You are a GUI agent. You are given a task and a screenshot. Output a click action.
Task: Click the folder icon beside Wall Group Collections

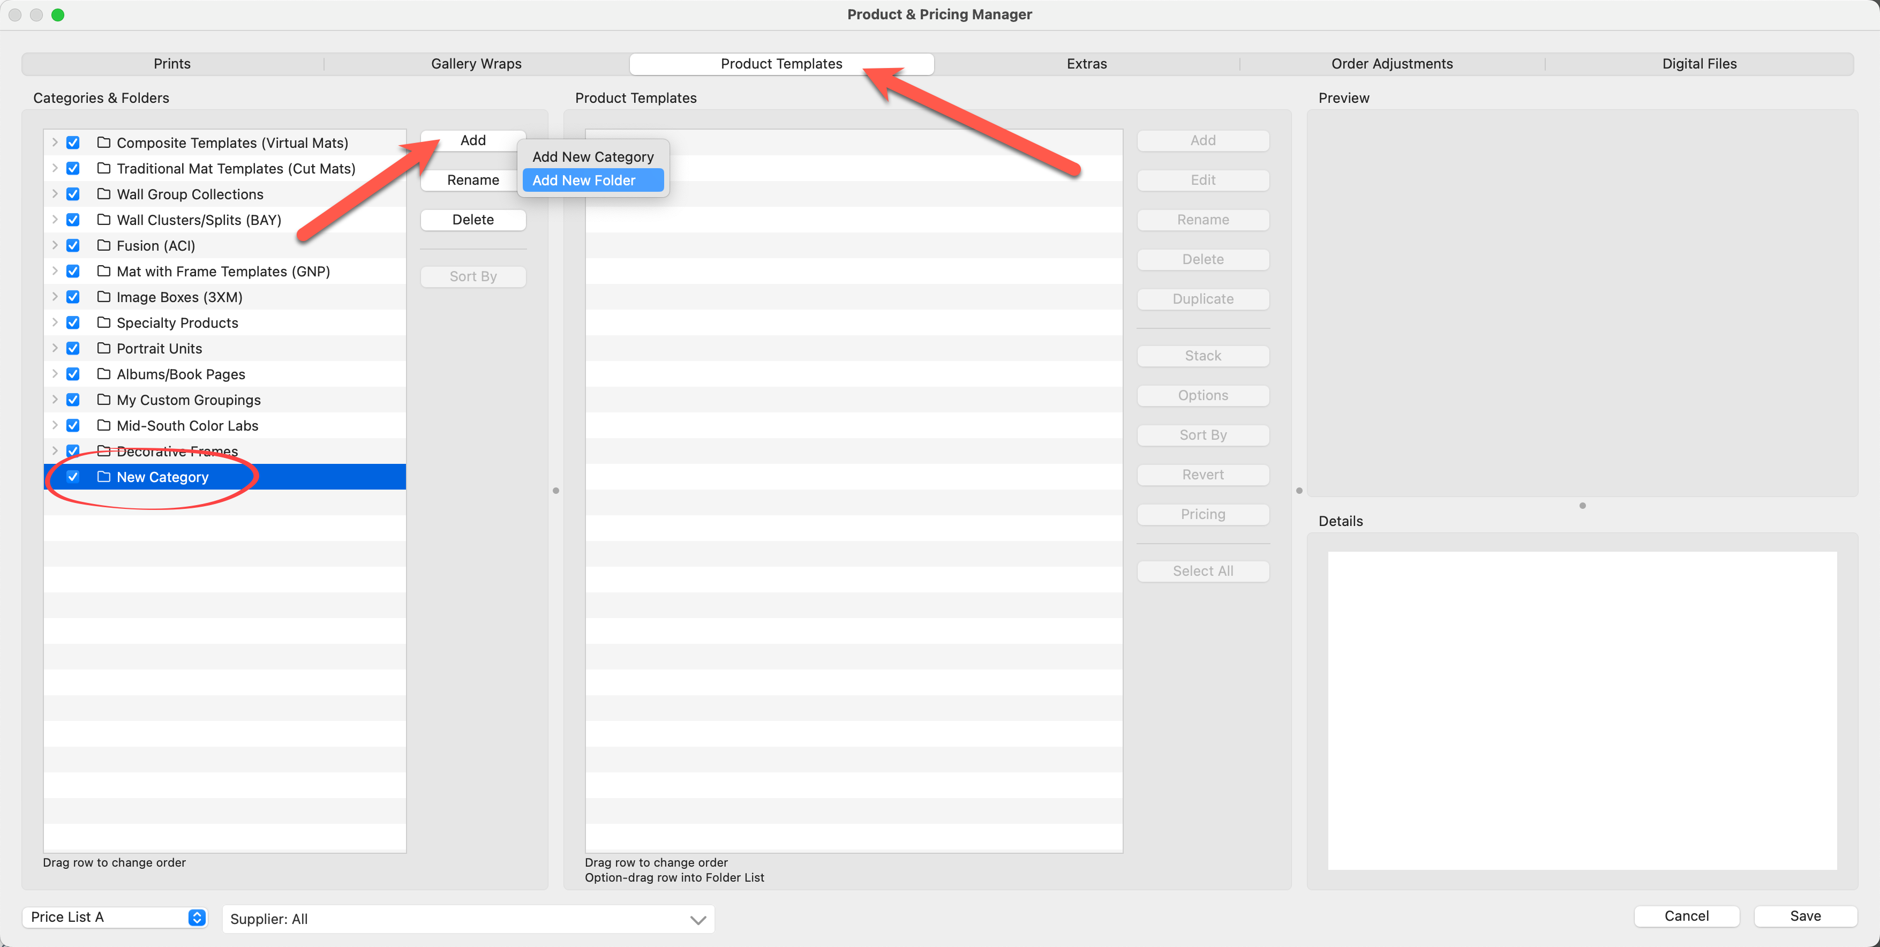[x=103, y=194]
